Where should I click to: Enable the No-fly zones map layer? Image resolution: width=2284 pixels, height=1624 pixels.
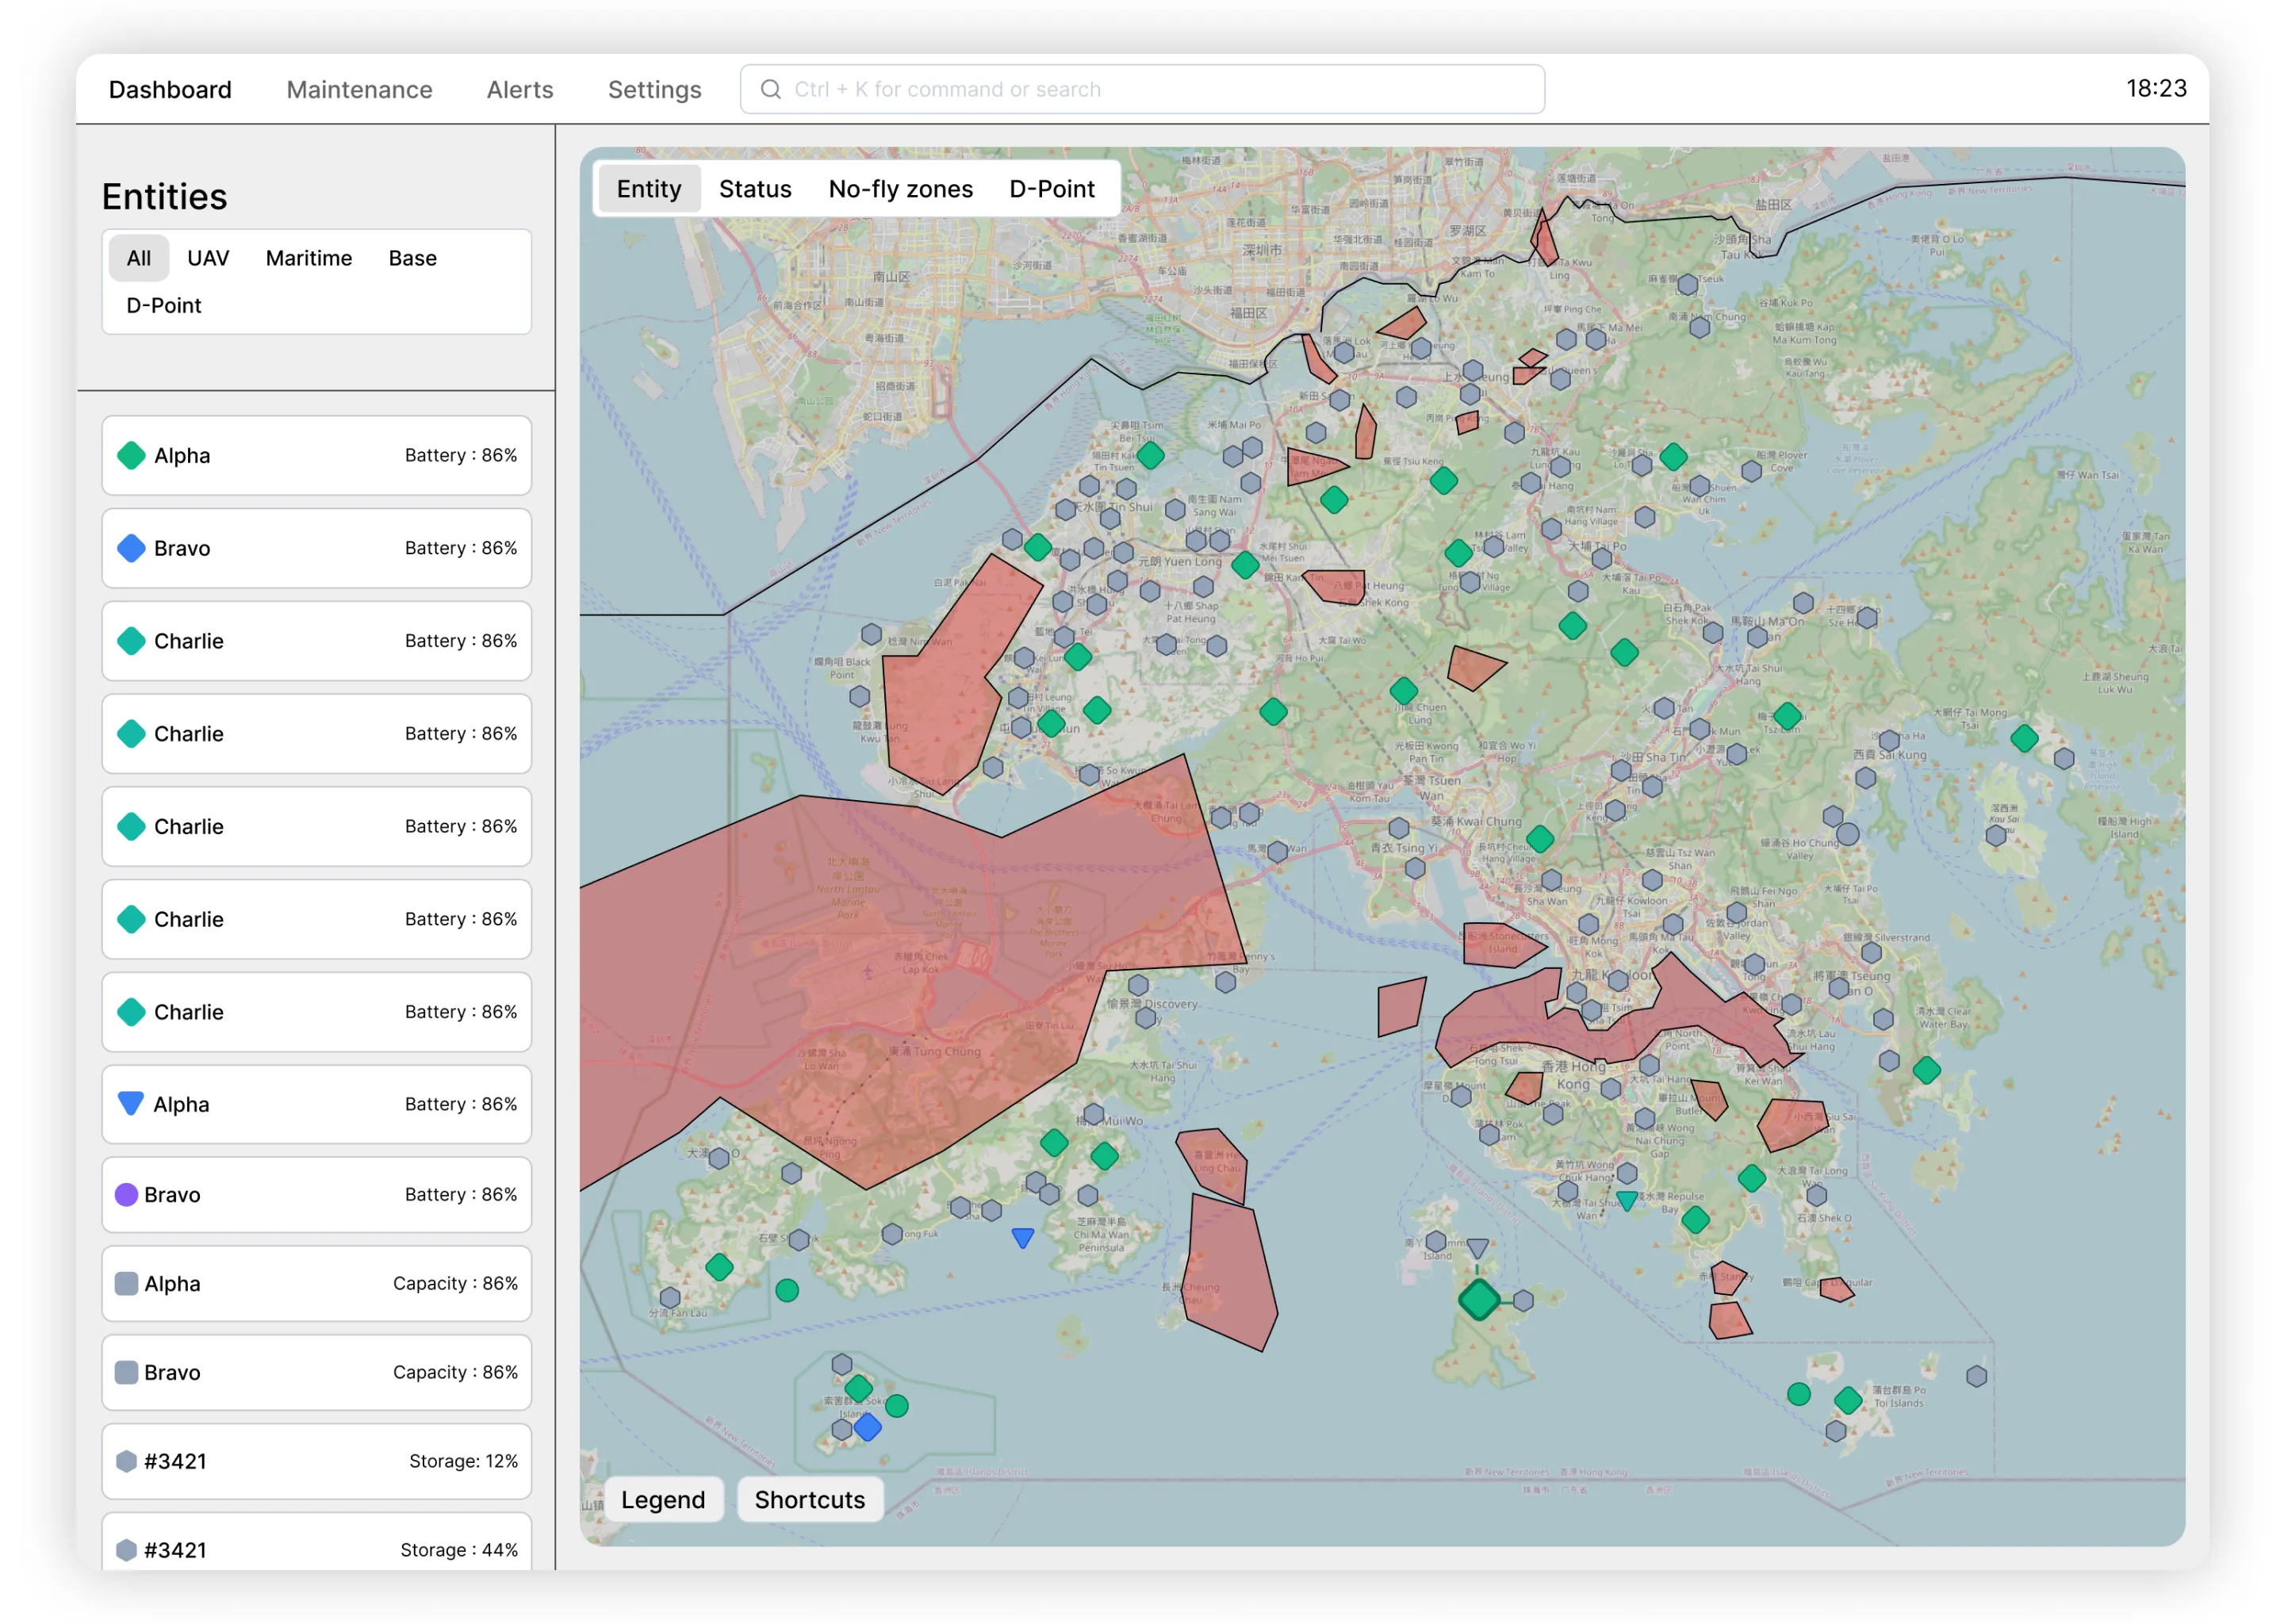click(900, 188)
